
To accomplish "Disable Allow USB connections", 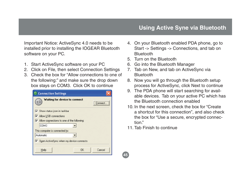I will click(36, 116).
